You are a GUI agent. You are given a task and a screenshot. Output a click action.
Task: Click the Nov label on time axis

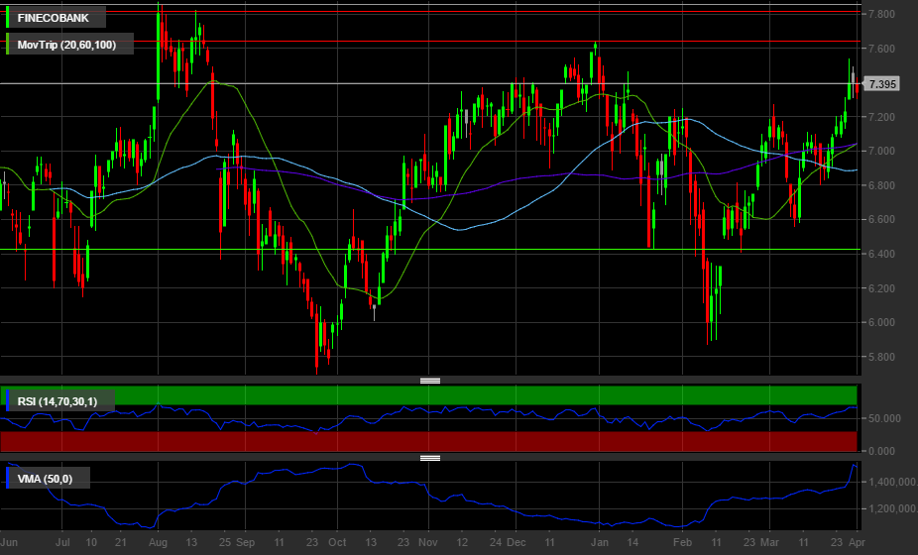[x=427, y=543]
